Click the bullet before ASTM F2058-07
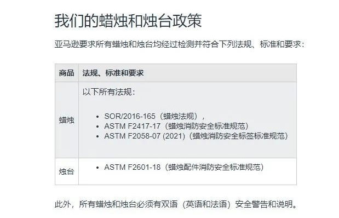339x218 pixels. click(97, 136)
